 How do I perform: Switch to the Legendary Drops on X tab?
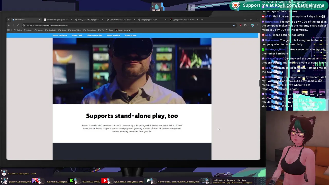coord(184,20)
